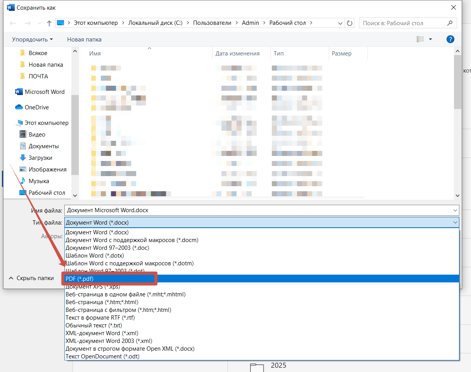Choose PDF (*.pdf) file type
This screenshot has width=471, height=372.
pyautogui.click(x=79, y=279)
